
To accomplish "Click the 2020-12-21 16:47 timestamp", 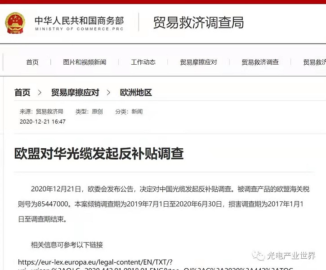I will [x=43, y=121].
